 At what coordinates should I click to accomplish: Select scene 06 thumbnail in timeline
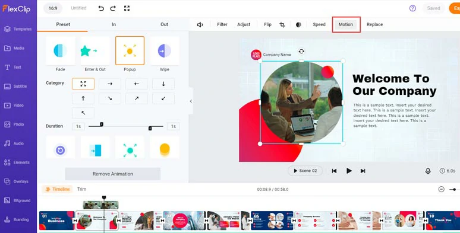coord(272,221)
